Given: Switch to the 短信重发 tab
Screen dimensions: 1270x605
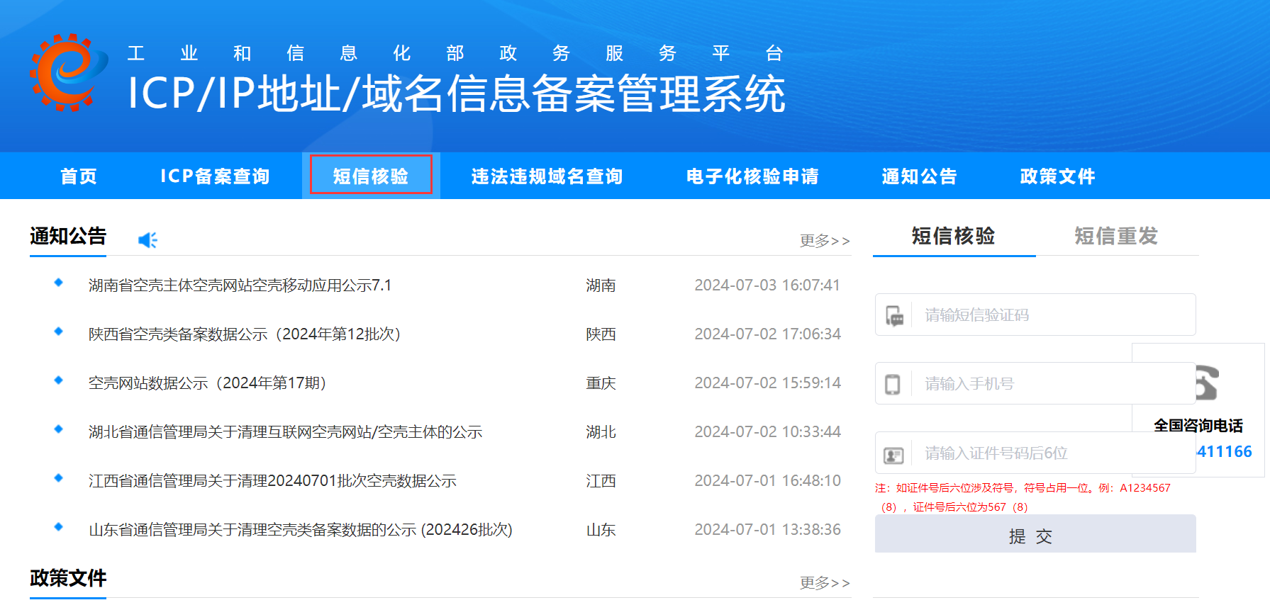Looking at the screenshot, I should 1115,236.
